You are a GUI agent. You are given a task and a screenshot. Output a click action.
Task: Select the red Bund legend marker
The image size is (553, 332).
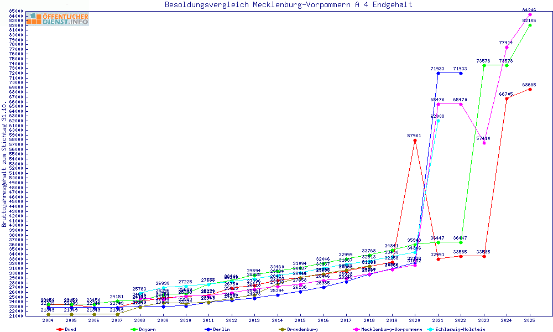(60, 329)
